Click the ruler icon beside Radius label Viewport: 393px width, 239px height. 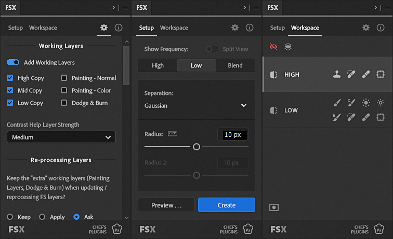[x=173, y=134]
